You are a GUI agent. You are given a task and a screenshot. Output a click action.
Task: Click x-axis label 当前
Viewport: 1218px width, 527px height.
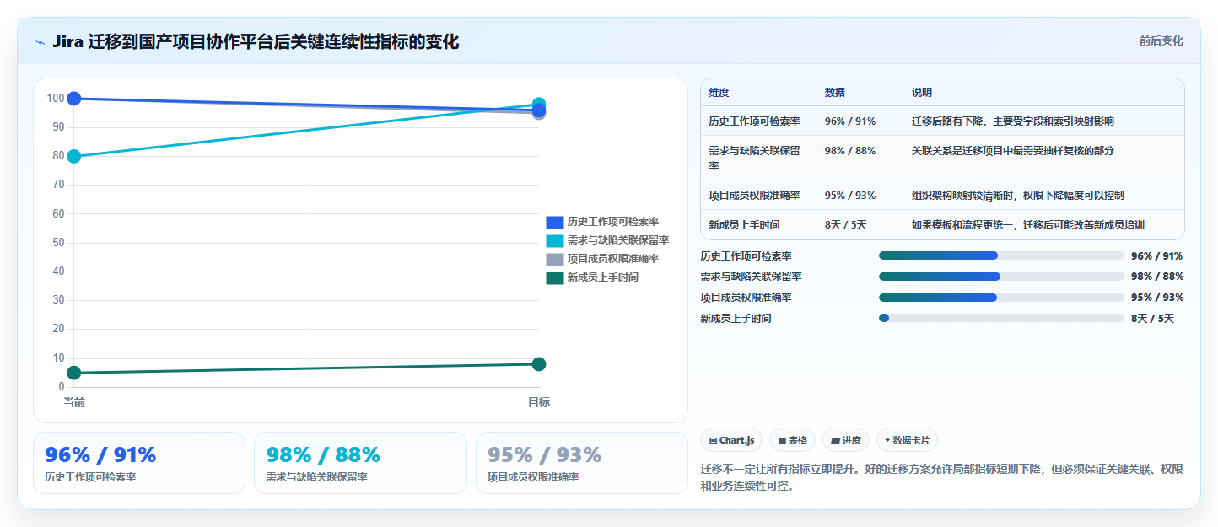click(74, 403)
